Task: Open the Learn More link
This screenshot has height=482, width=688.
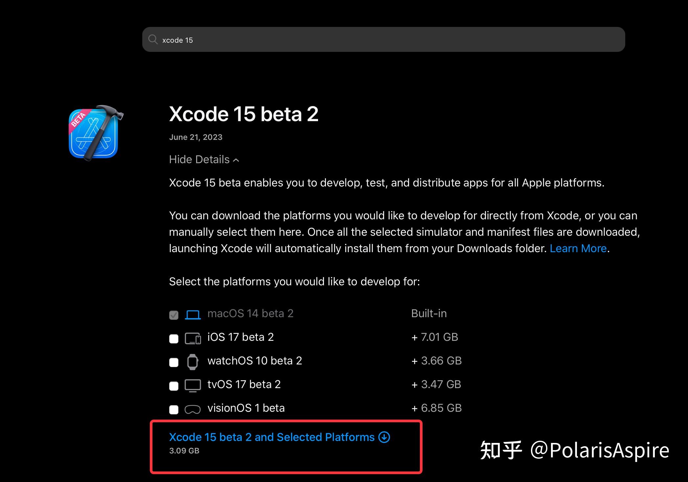Action: [578, 248]
